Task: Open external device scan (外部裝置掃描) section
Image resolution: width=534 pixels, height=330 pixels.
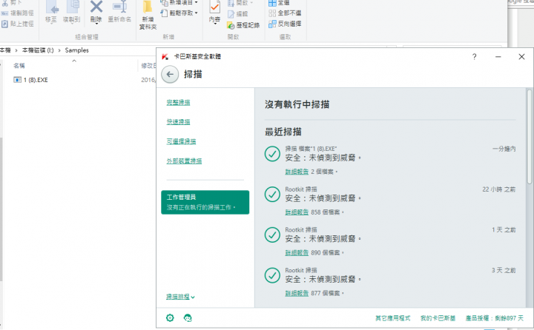Action: click(x=184, y=161)
